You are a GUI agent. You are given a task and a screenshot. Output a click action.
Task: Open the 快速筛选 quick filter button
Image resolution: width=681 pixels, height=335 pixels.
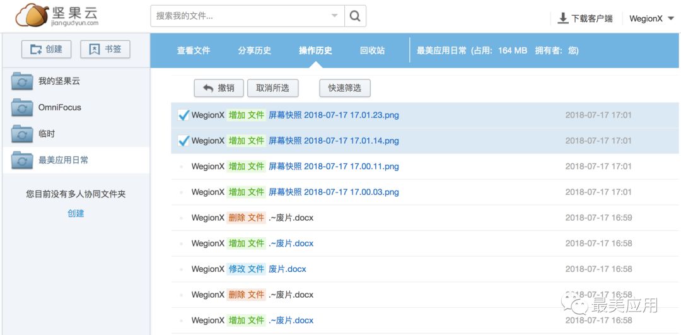pyautogui.click(x=344, y=88)
